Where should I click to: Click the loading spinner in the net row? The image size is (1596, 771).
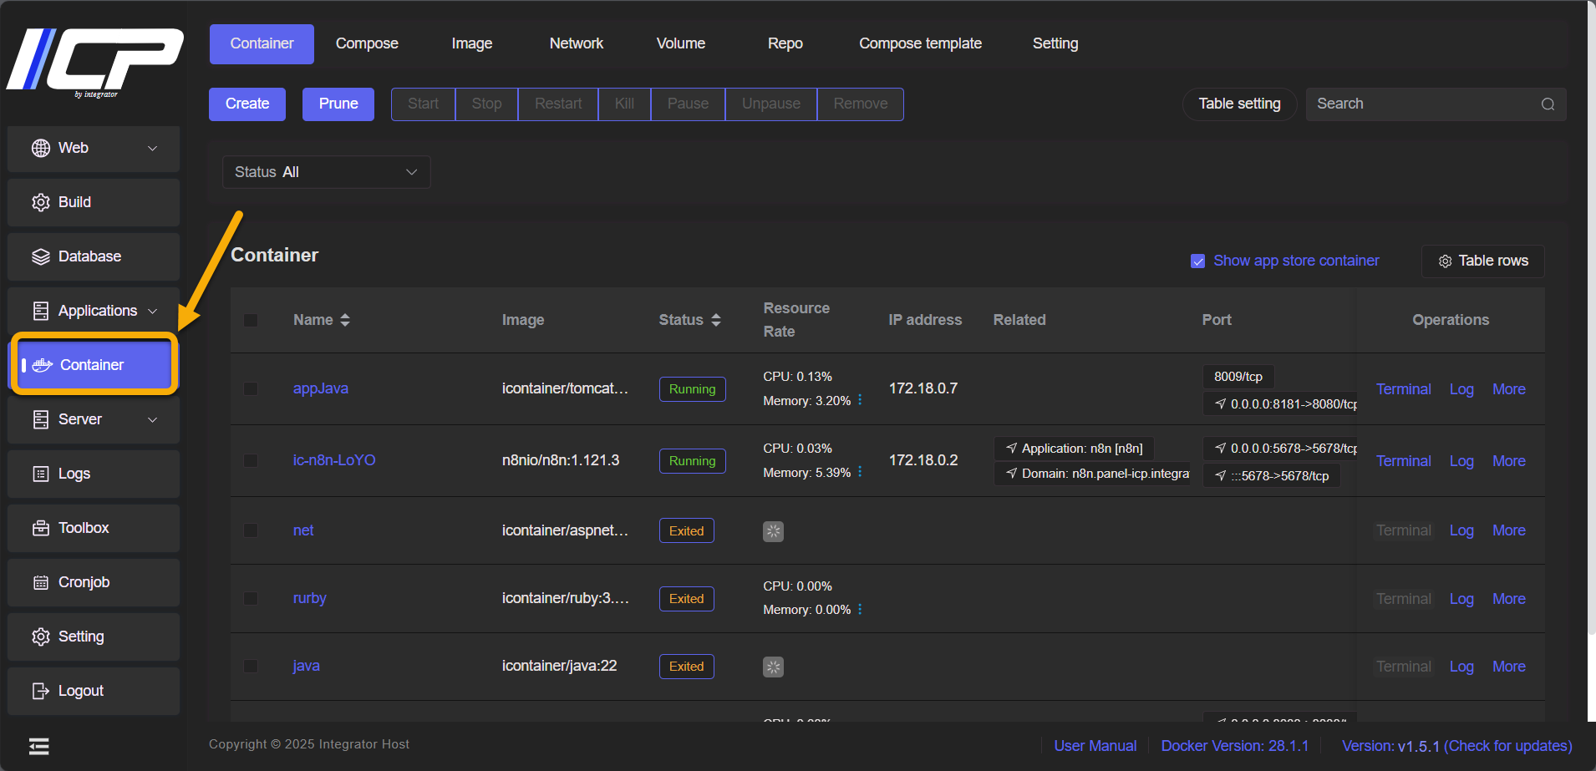[774, 531]
